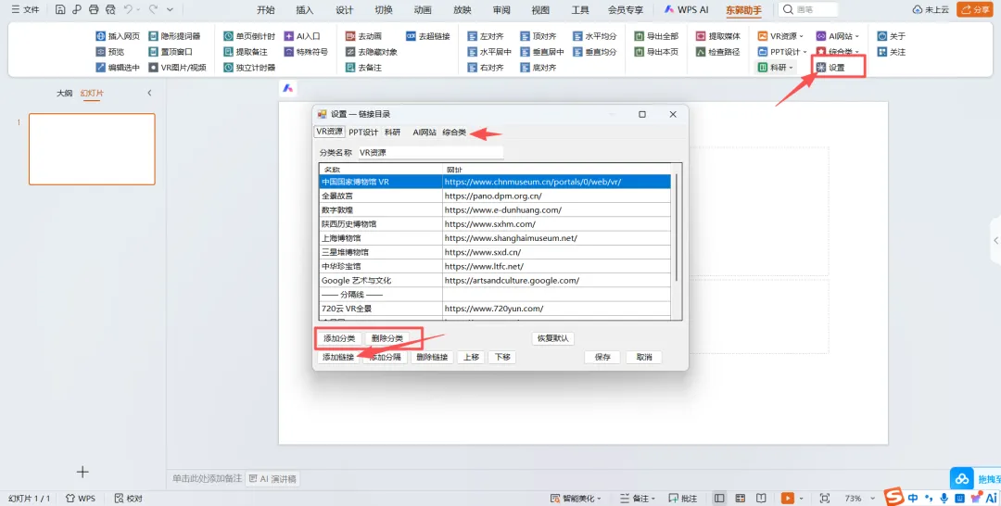
Task: Open the 独立计时器 standalone timer
Action: [x=249, y=67]
